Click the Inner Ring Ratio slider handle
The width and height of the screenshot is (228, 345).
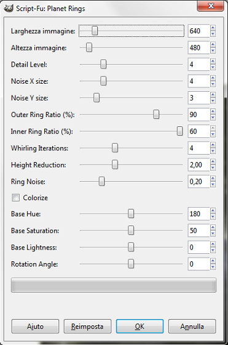(179, 131)
